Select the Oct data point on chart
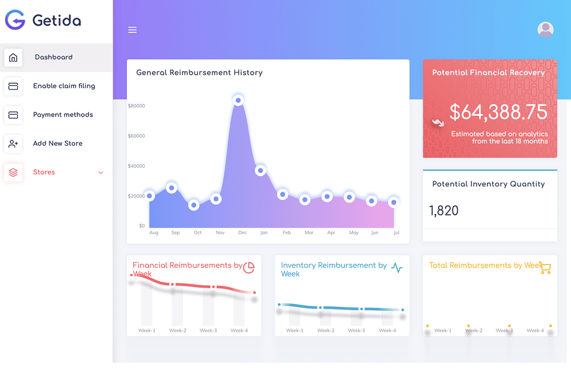This screenshot has height=368, width=571. click(194, 205)
